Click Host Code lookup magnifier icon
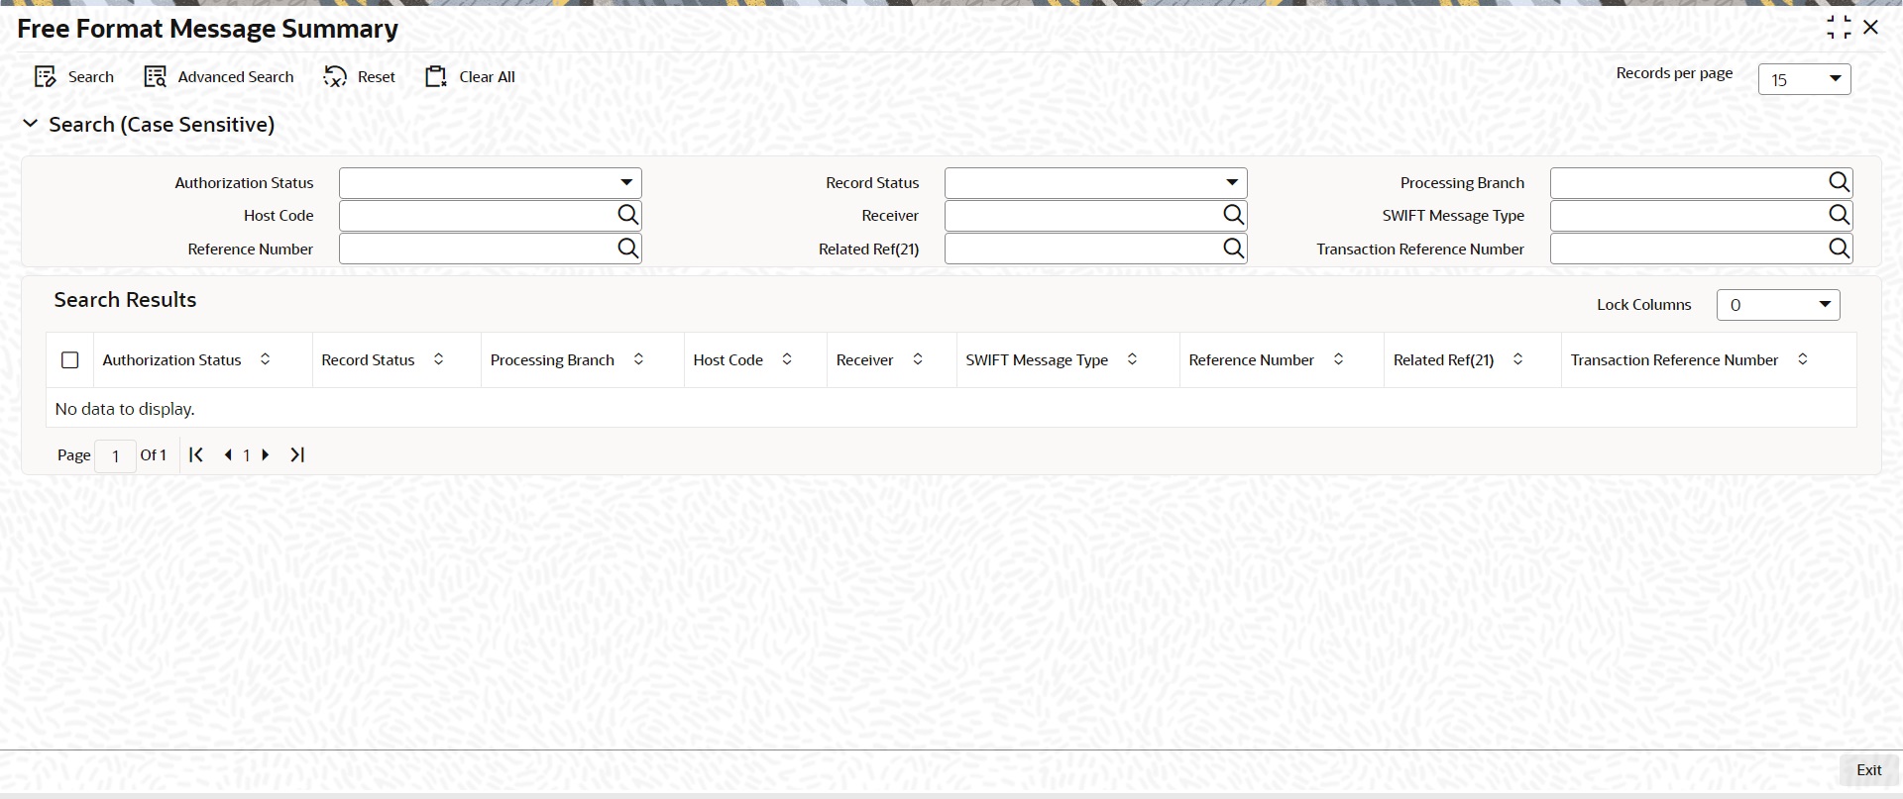Screen dimensions: 1903x799 click(627, 215)
